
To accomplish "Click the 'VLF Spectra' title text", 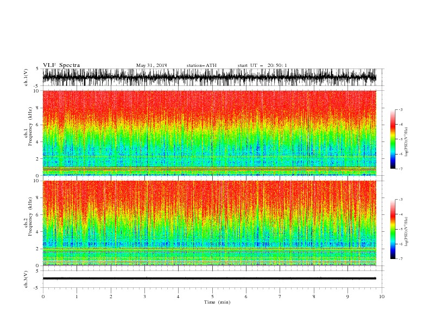I will click(x=61, y=65).
